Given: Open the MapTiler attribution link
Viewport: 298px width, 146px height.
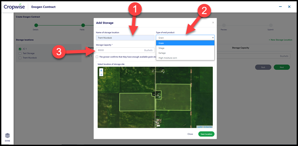Looking at the screenshot, I should click(208, 127).
